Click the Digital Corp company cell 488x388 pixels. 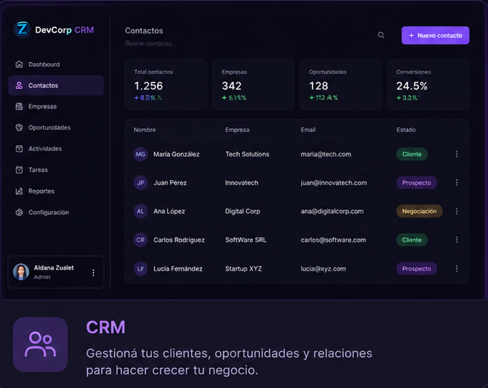pos(242,211)
